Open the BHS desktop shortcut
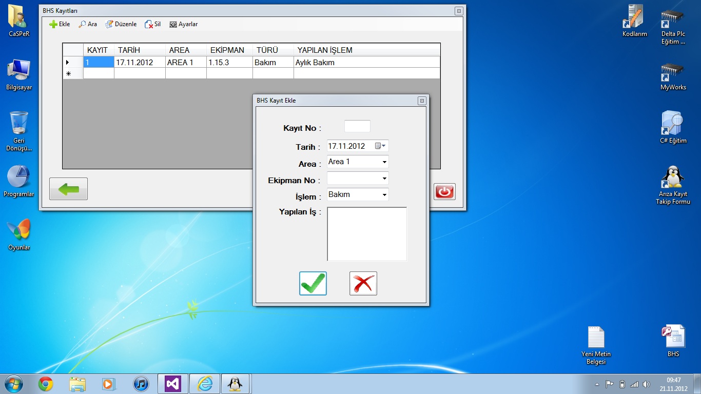This screenshot has width=701, height=394. [673, 341]
